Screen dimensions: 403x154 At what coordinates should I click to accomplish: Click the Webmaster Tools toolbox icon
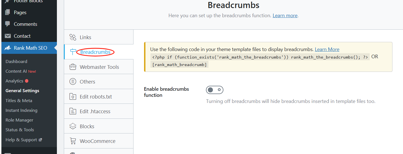[x=73, y=67]
